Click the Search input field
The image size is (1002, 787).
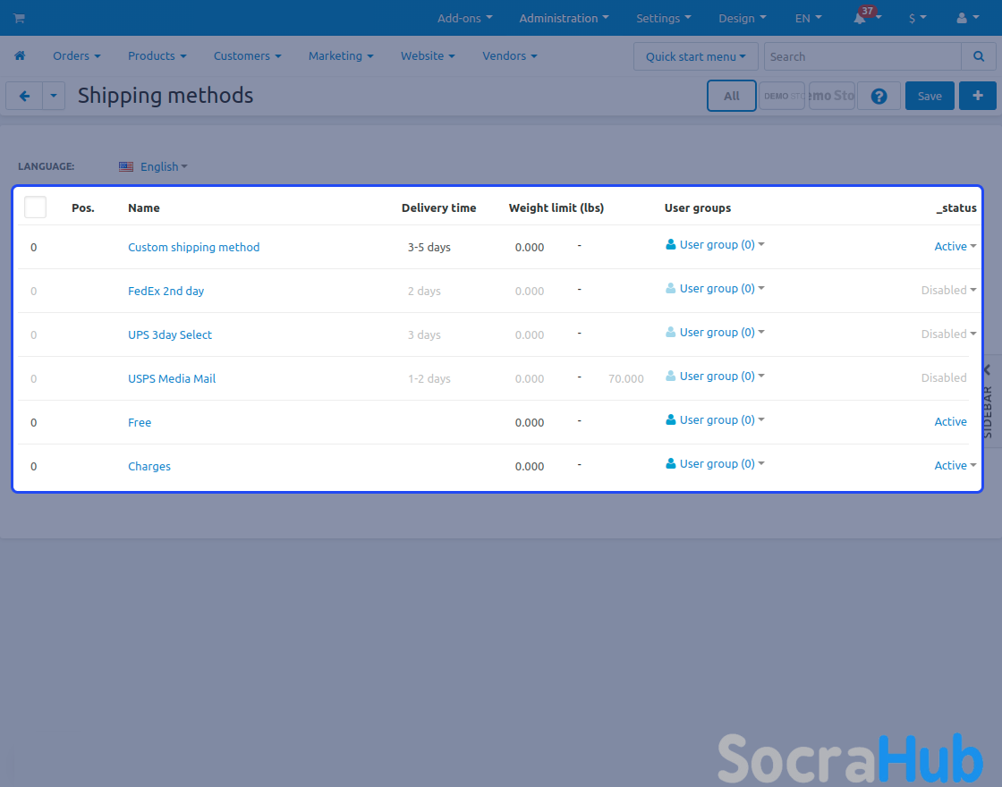coord(862,56)
